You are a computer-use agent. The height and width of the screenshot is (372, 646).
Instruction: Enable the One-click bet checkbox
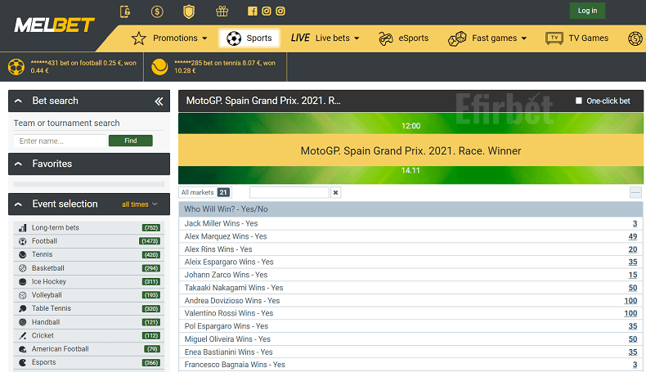click(x=579, y=101)
